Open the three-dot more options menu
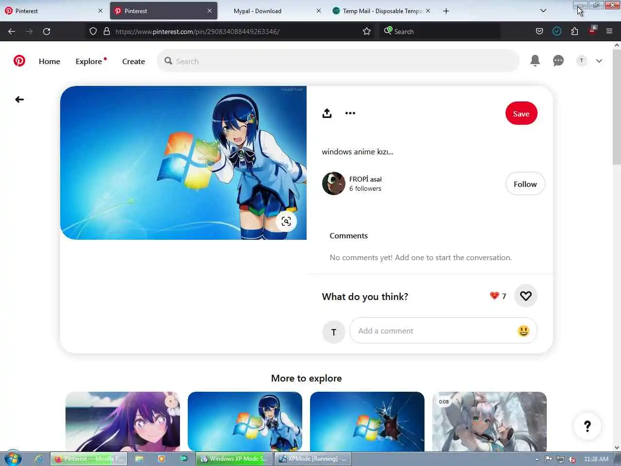Image resolution: width=621 pixels, height=466 pixels. point(350,113)
